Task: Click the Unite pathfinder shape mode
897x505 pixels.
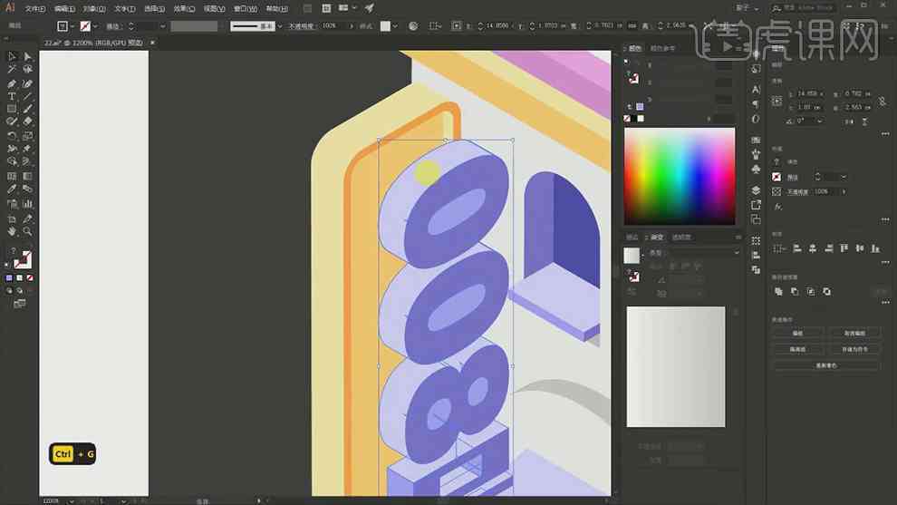Action: click(x=778, y=291)
